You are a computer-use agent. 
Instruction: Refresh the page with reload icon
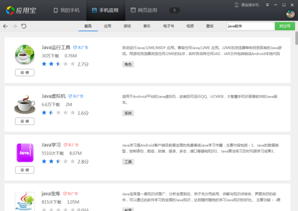pyautogui.click(x=24, y=26)
